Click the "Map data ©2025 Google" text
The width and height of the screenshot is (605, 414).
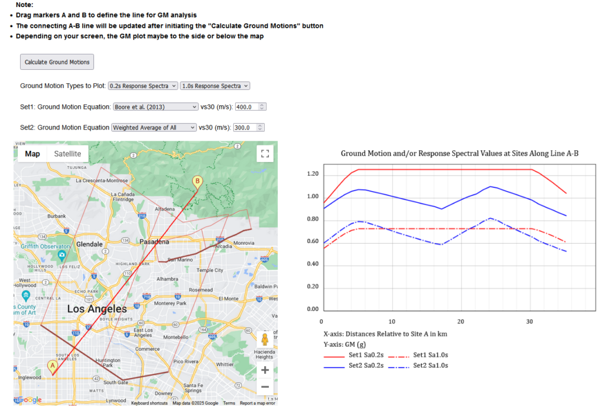195,403
